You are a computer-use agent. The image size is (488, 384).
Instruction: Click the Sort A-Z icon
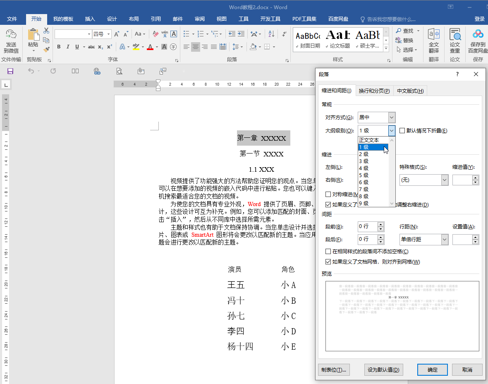271,34
